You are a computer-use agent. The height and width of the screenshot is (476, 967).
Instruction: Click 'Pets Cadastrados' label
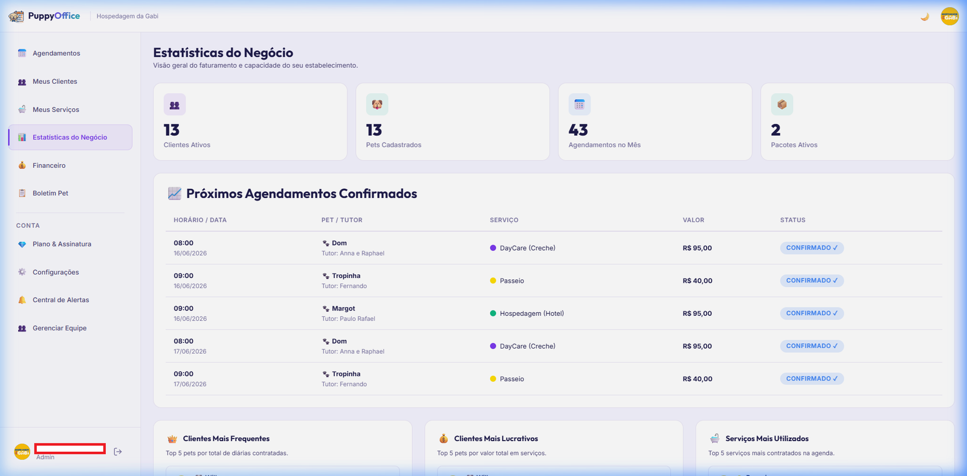(x=393, y=145)
